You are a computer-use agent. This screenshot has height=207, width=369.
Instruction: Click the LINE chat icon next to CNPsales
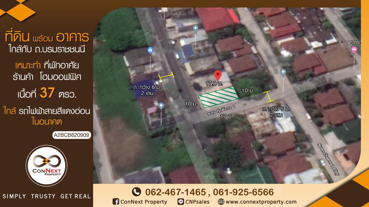[x=181, y=202]
